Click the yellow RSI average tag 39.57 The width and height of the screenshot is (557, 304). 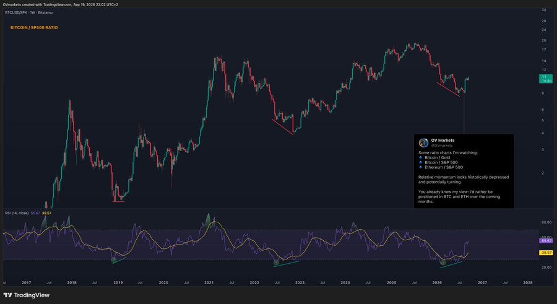(546, 253)
